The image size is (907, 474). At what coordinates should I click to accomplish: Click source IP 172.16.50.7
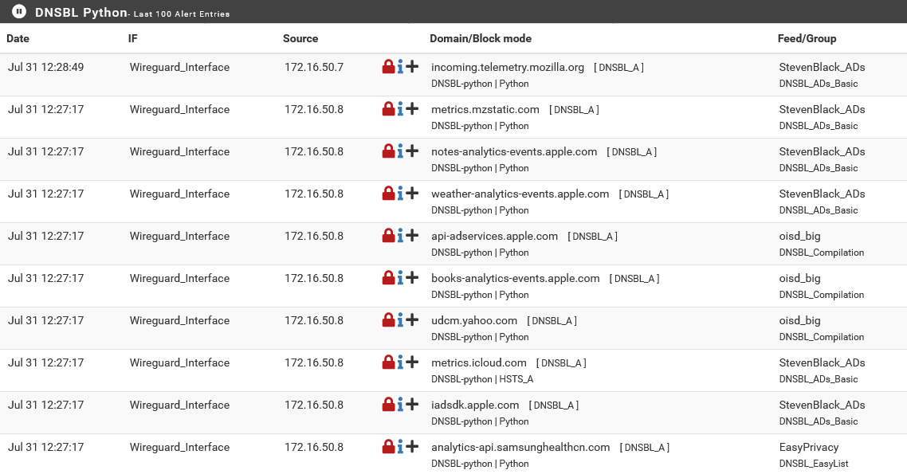[314, 67]
